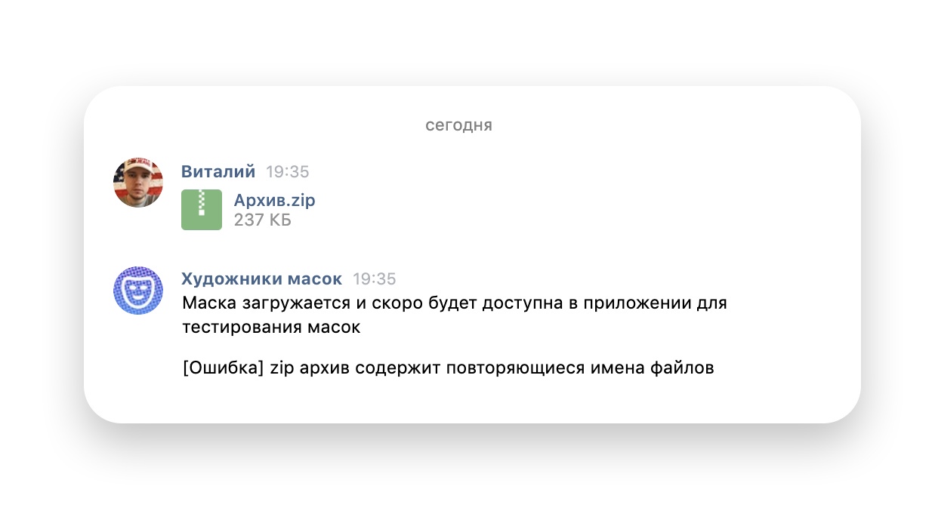This screenshot has width=932, height=523.
Task: Click the 19:35 timestamp next to Виталий
Action: click(x=288, y=171)
